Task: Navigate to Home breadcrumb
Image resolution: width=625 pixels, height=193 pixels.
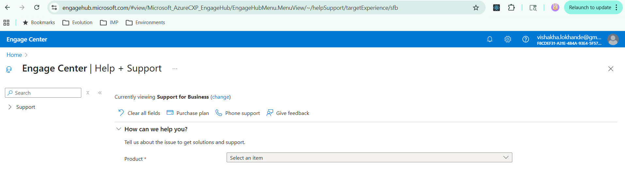Action: (x=14, y=55)
